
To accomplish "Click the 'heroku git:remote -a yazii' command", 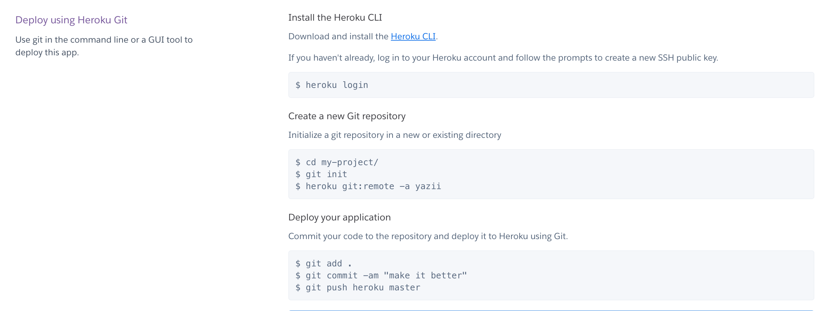I will [374, 186].
